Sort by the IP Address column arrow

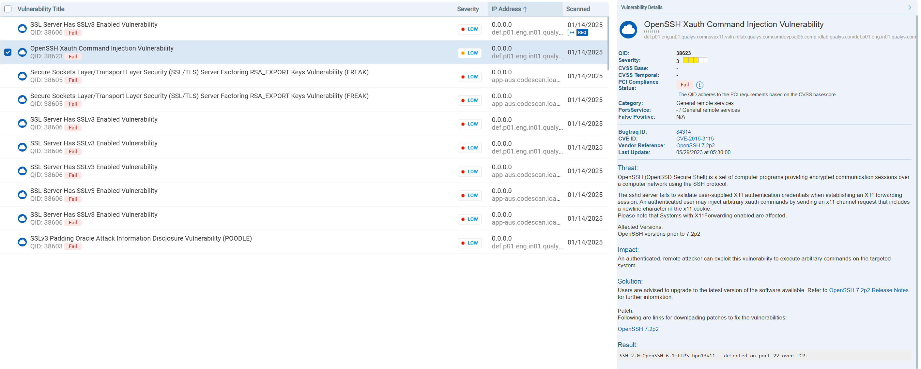click(525, 9)
